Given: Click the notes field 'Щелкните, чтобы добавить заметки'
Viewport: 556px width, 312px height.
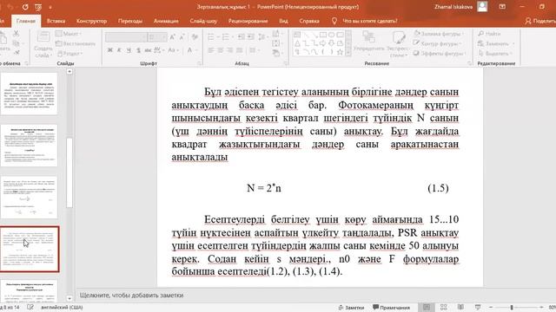Looking at the screenshot, I should point(131,295).
